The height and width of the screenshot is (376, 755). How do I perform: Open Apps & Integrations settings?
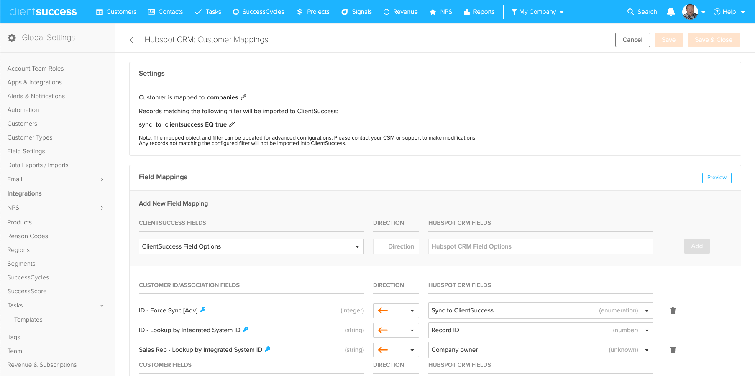(x=34, y=82)
